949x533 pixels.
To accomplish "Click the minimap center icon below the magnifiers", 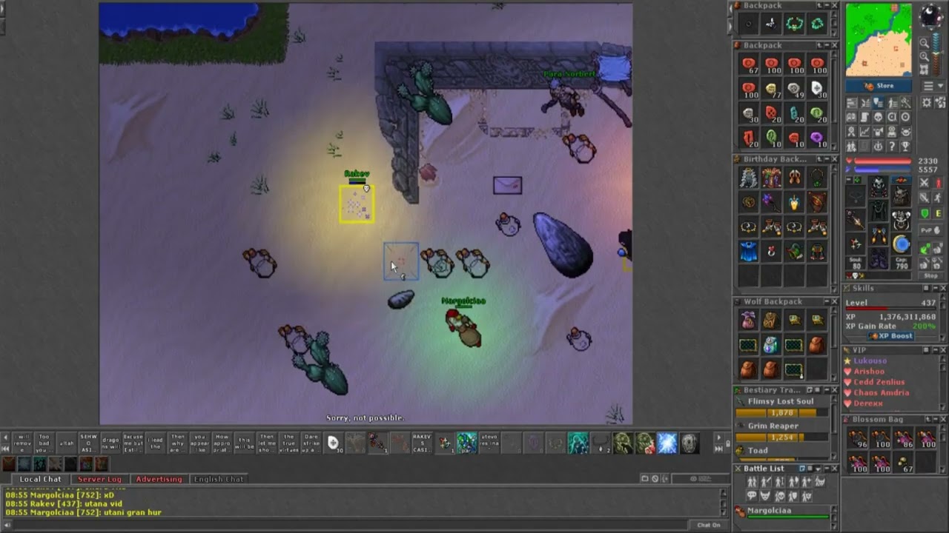I will tap(925, 70).
